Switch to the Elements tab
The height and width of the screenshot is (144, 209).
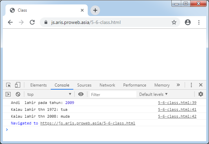[x=38, y=85]
